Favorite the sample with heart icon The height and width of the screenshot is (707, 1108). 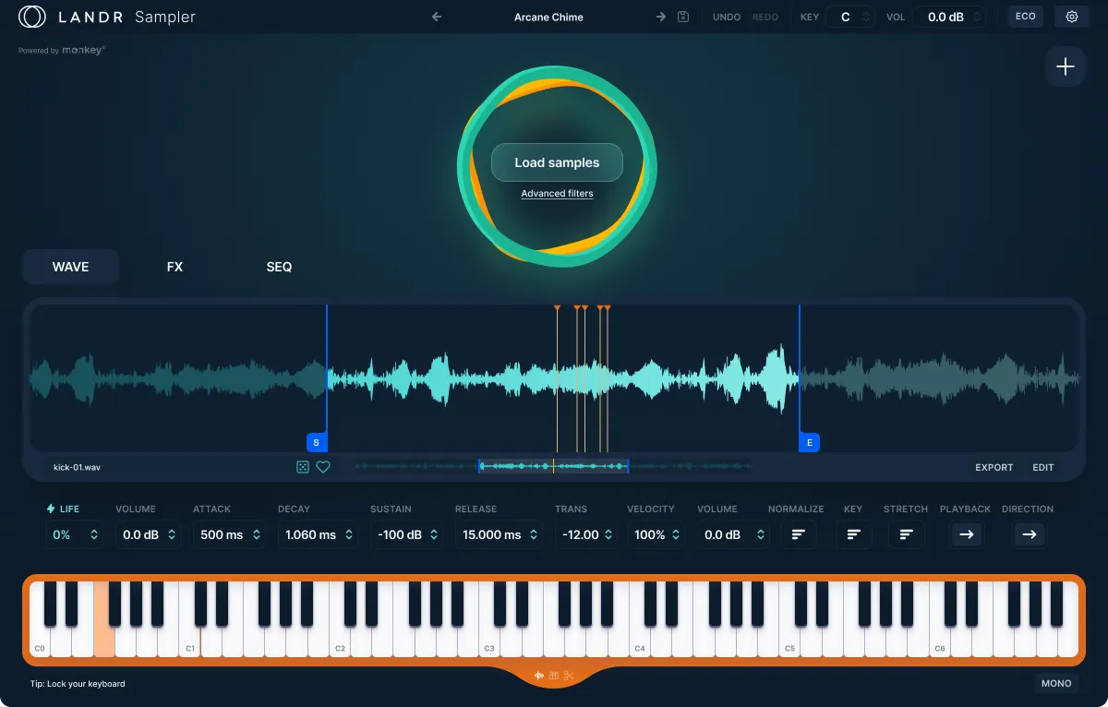coord(323,468)
